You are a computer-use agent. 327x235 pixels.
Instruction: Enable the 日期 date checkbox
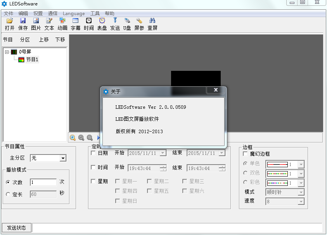[x=93, y=153]
